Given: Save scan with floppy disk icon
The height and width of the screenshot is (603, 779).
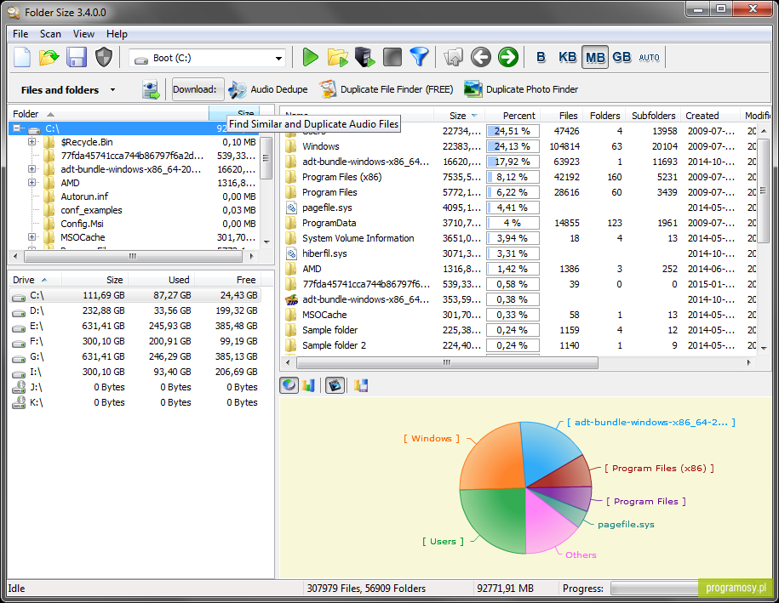Looking at the screenshot, I should pos(77,58).
